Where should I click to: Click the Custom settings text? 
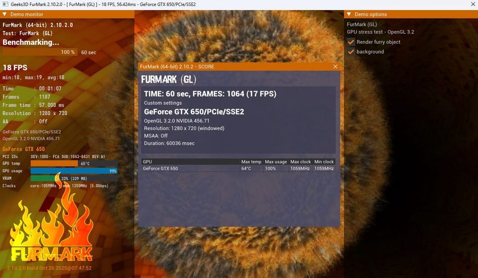click(163, 103)
